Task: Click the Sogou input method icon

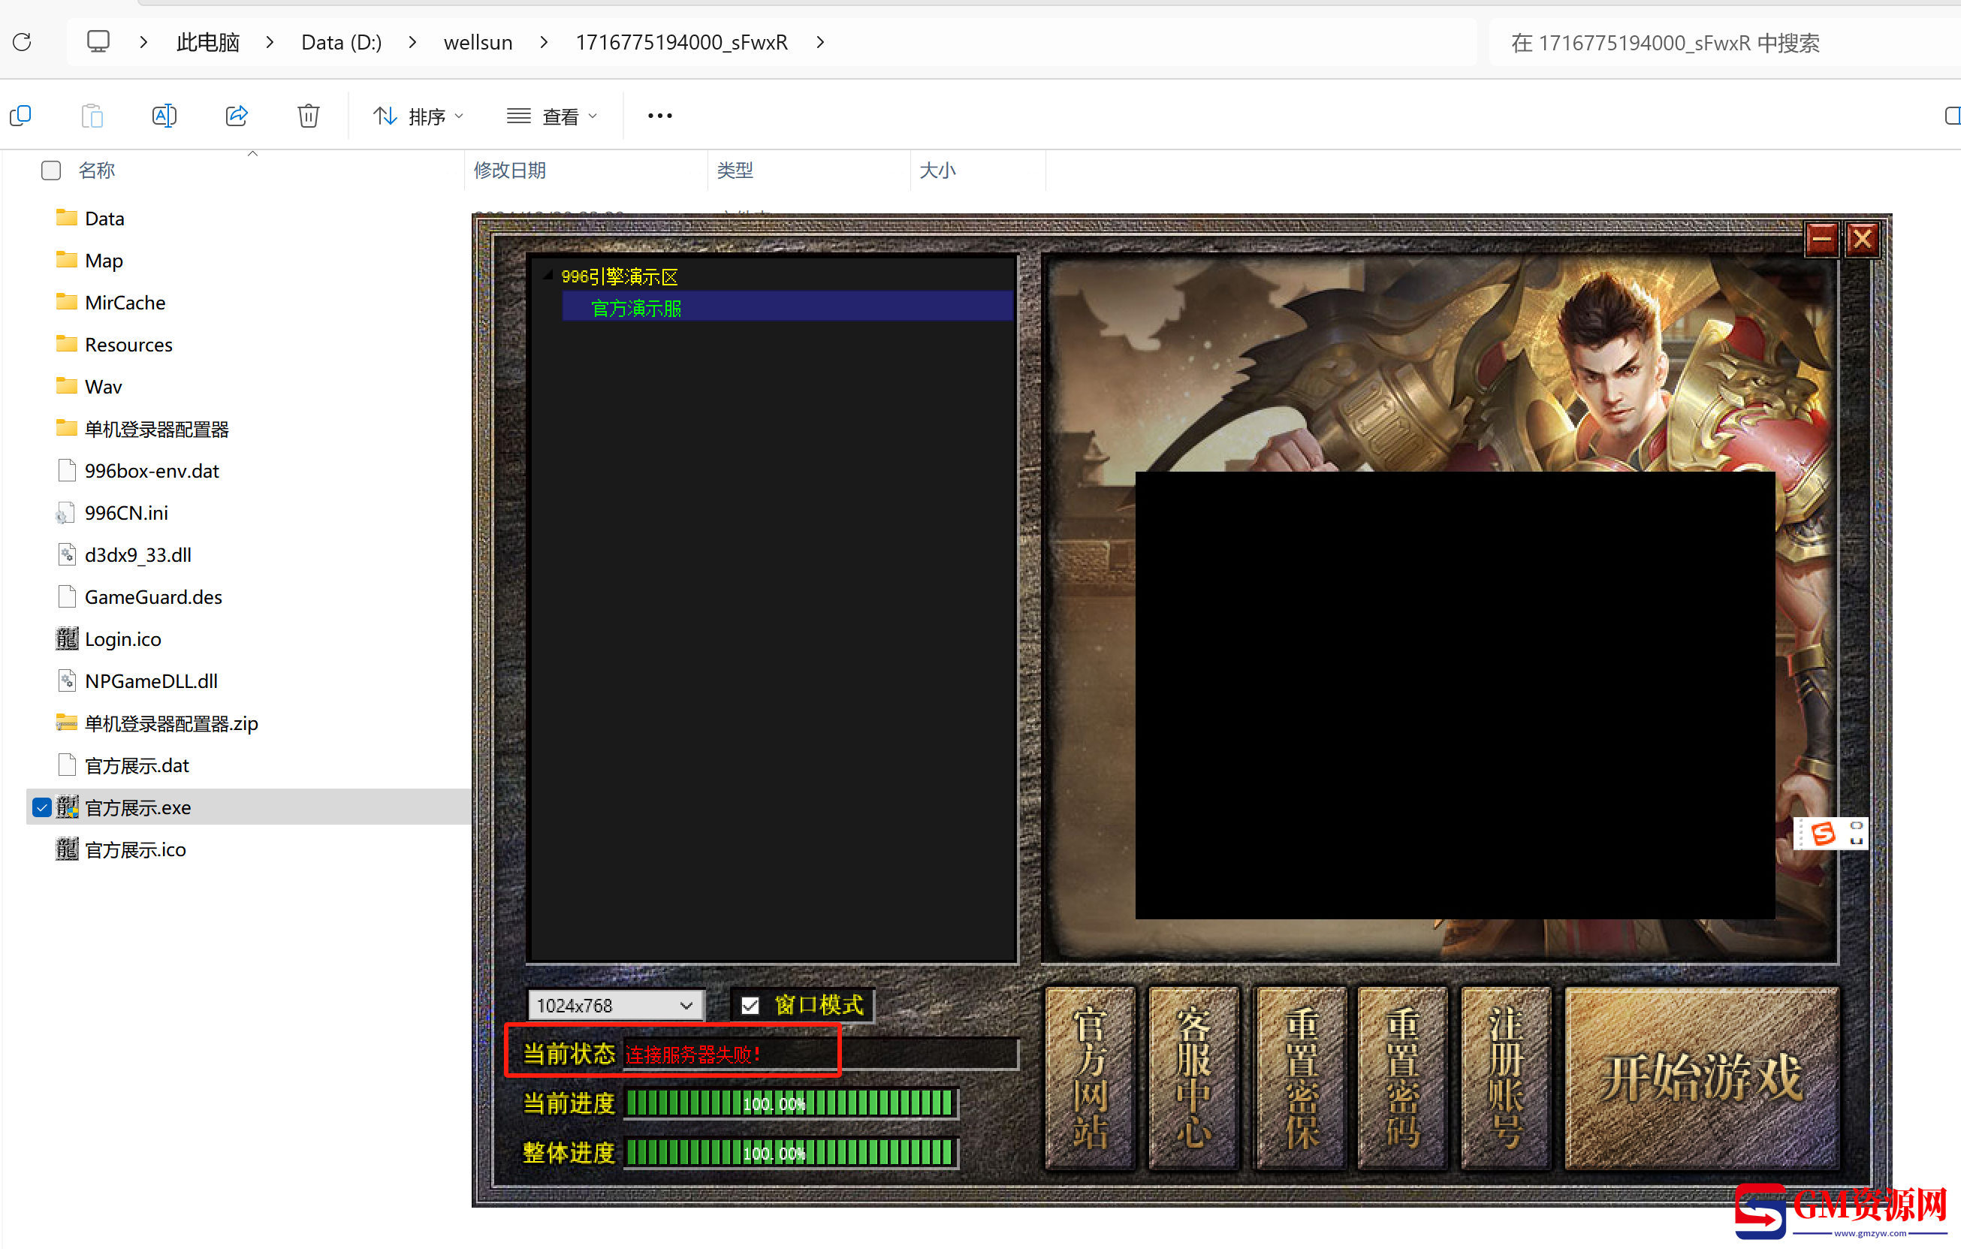Action: pyautogui.click(x=1824, y=833)
